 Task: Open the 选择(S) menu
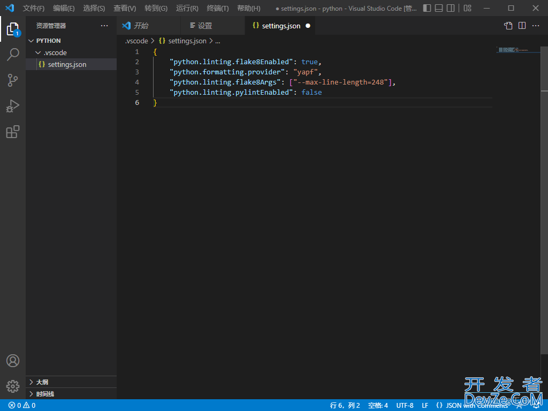click(x=94, y=8)
